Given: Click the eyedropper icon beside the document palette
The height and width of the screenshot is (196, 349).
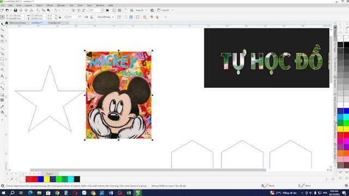Looking at the screenshot, I should click(11, 179).
